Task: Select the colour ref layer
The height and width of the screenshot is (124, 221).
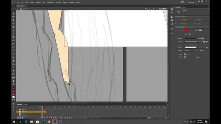Action: pos(24,116)
